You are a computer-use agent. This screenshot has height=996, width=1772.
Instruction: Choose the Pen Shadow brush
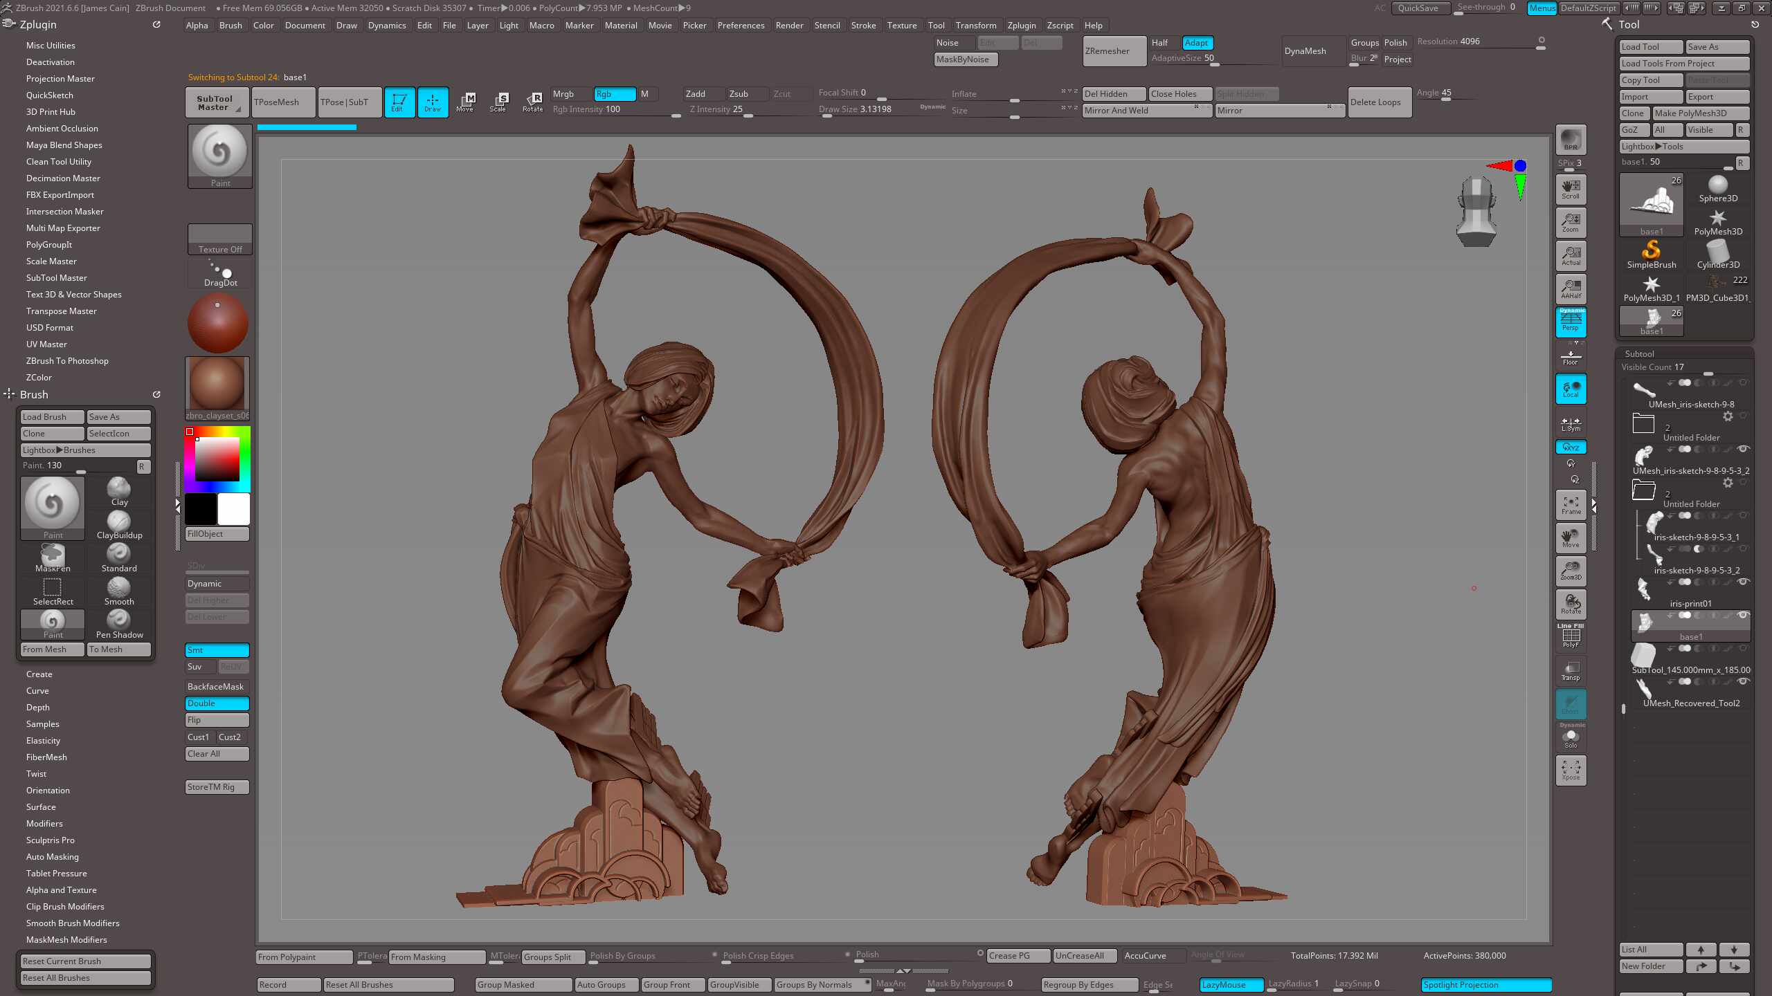click(x=119, y=624)
